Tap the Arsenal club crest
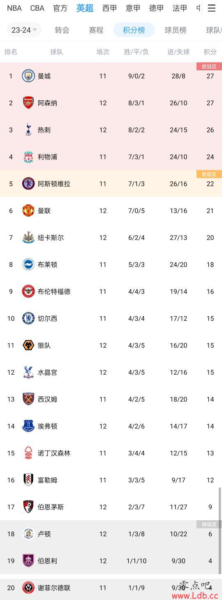The width and height of the screenshot is (222, 600). point(28,103)
